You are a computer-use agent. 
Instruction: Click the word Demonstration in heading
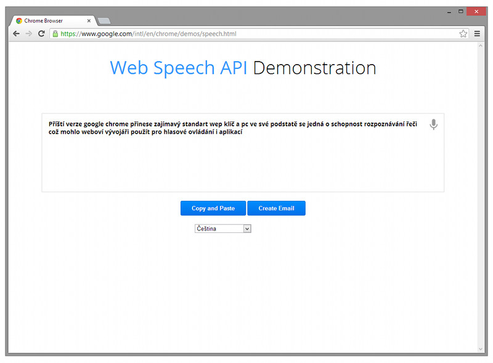click(314, 68)
